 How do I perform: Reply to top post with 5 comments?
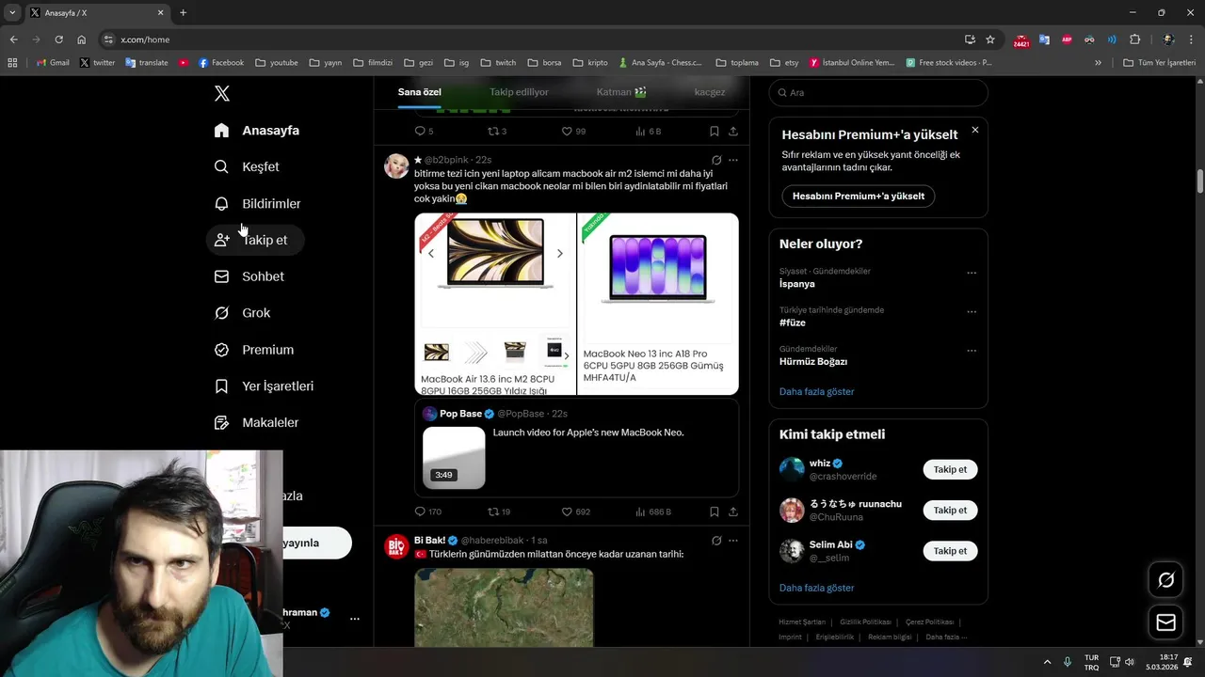tap(424, 131)
